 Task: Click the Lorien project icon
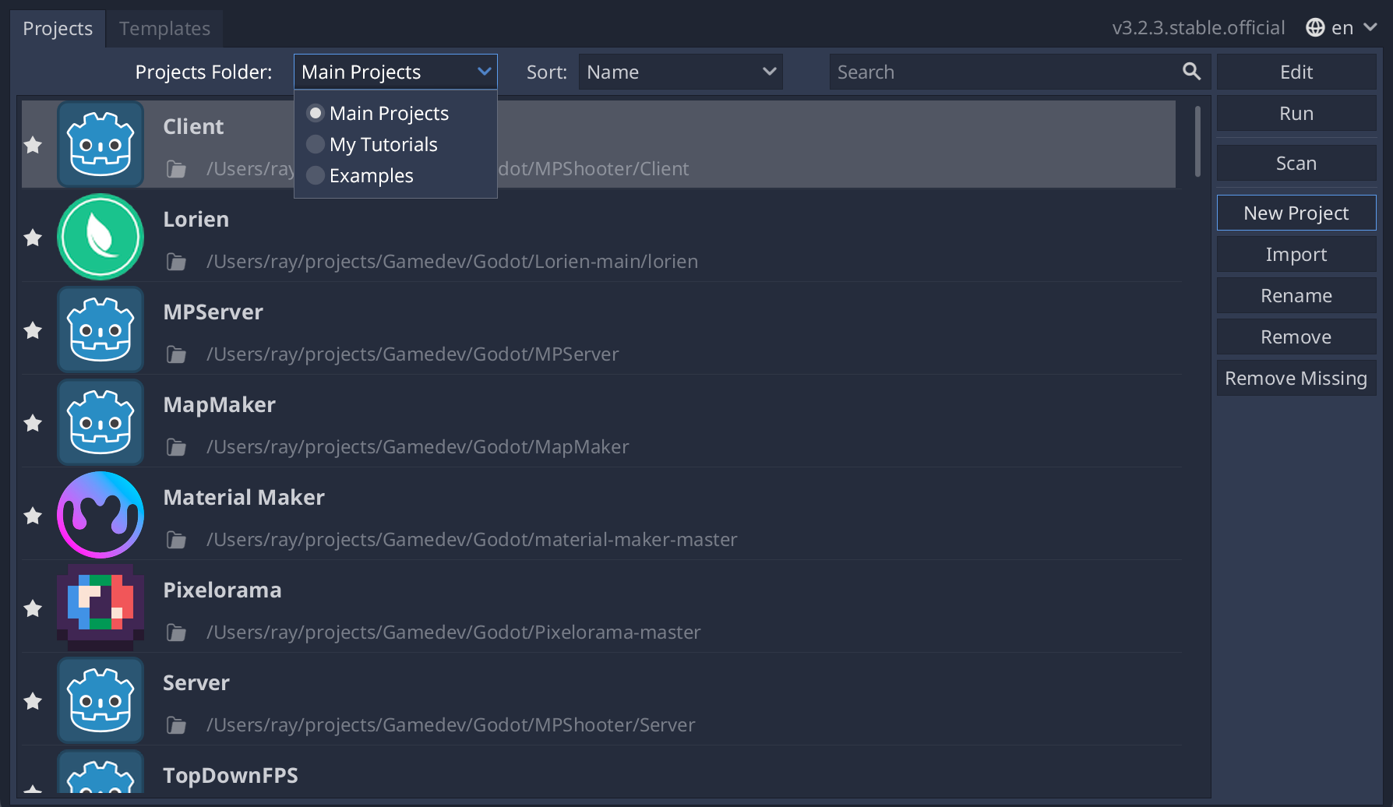[101, 237]
